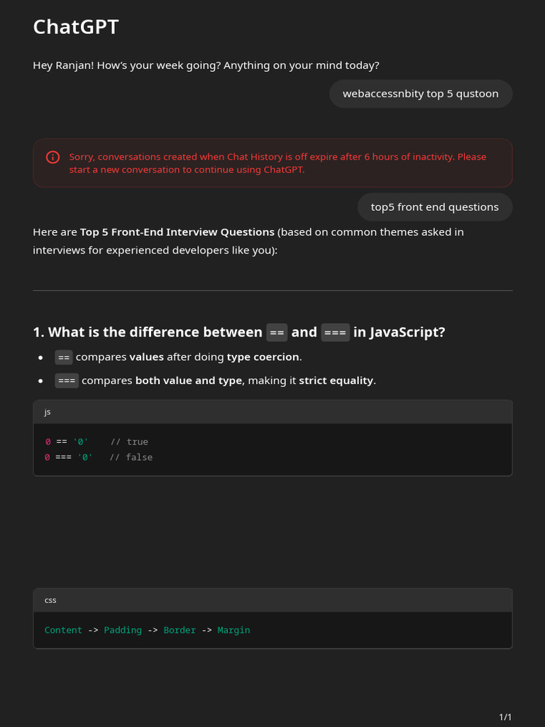Click the "==" code chip in the heading
The height and width of the screenshot is (727, 545).
276,332
